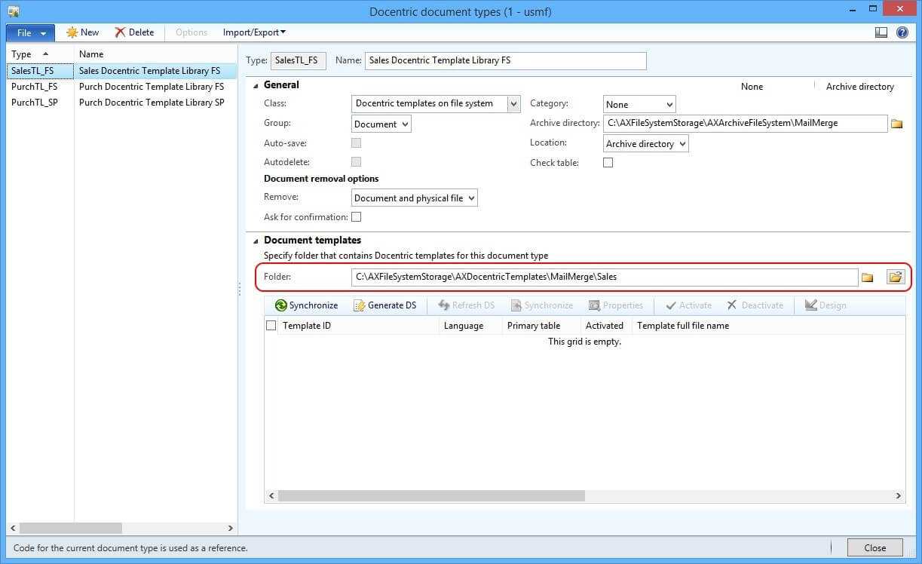Viewport: 922px width, 564px height.
Task: Click the Generate DS button icon
Action: tap(359, 305)
